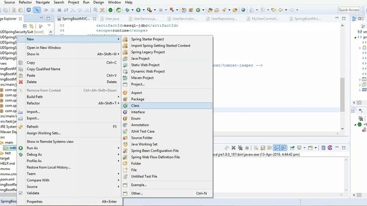Image resolution: width=367 pixels, height=206 pixels.
Task: Click the Aspect icon in submenu
Action: (125, 93)
